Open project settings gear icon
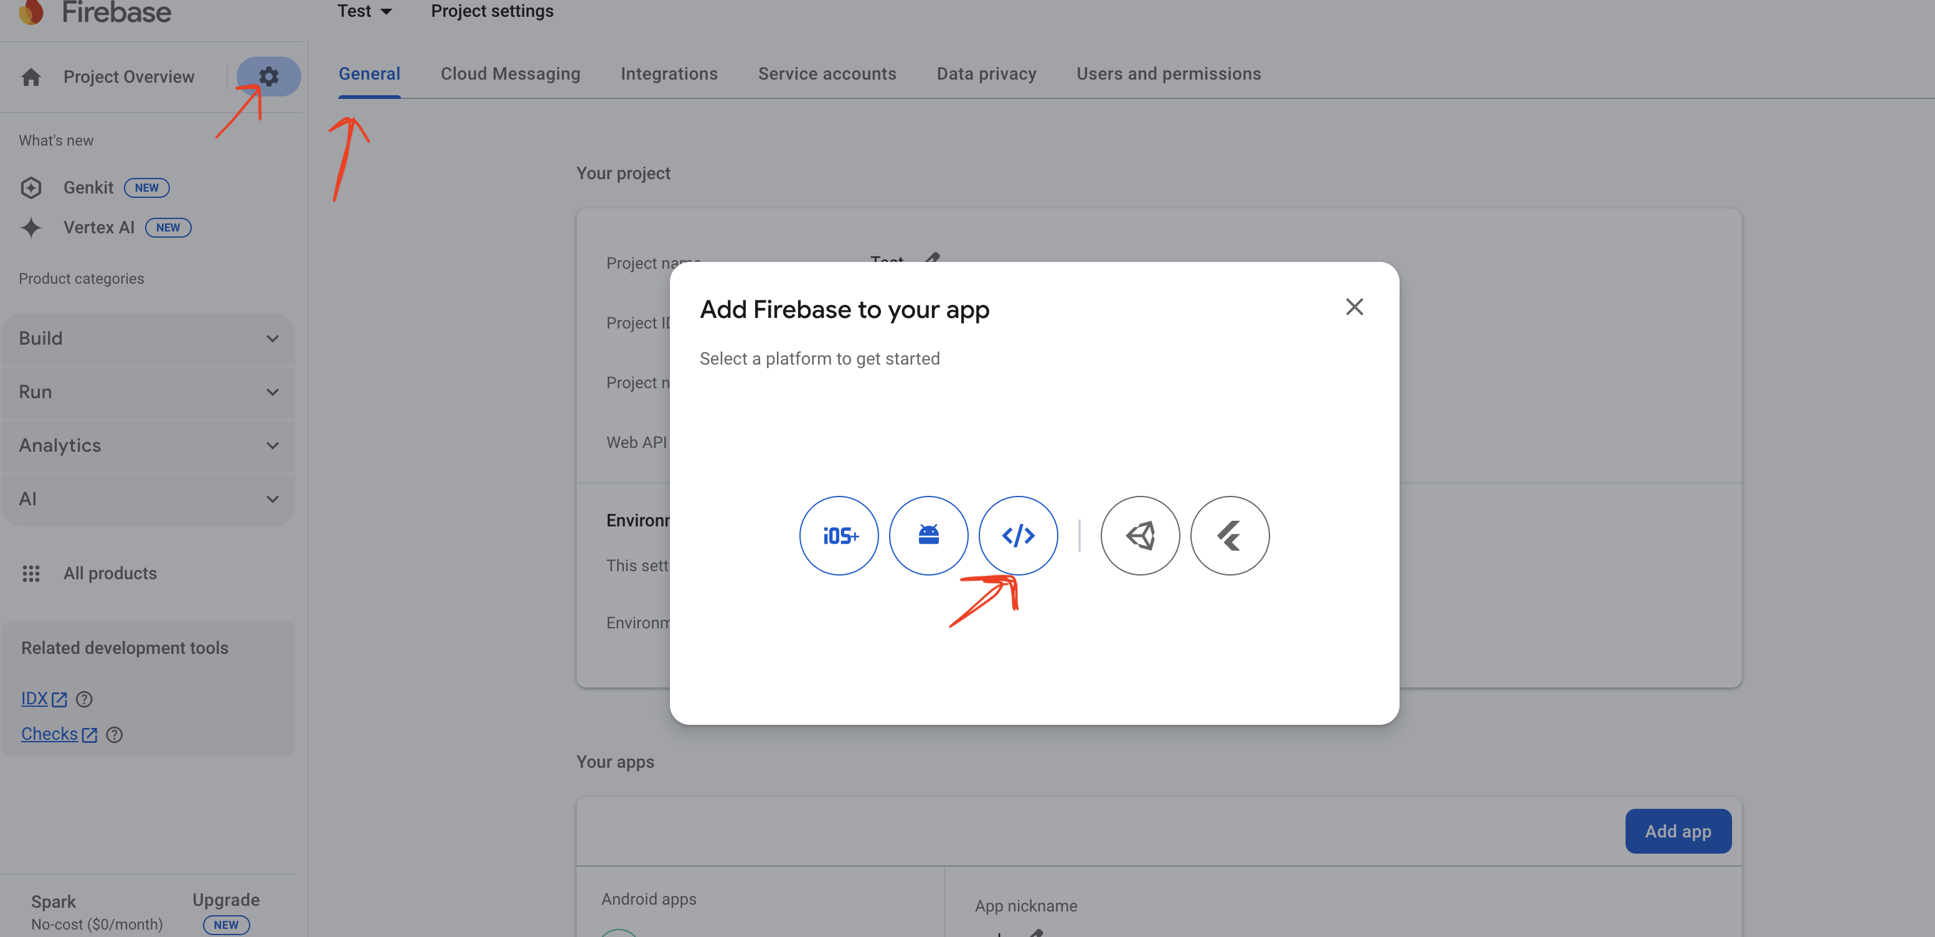The image size is (1935, 937). coord(268,77)
